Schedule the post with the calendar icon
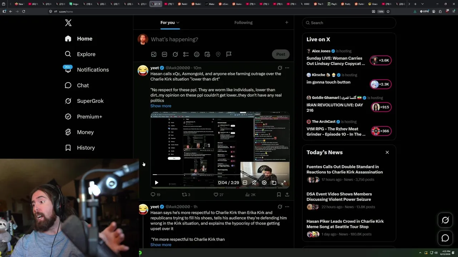Screen dimensions: 458x257 pos(207,54)
